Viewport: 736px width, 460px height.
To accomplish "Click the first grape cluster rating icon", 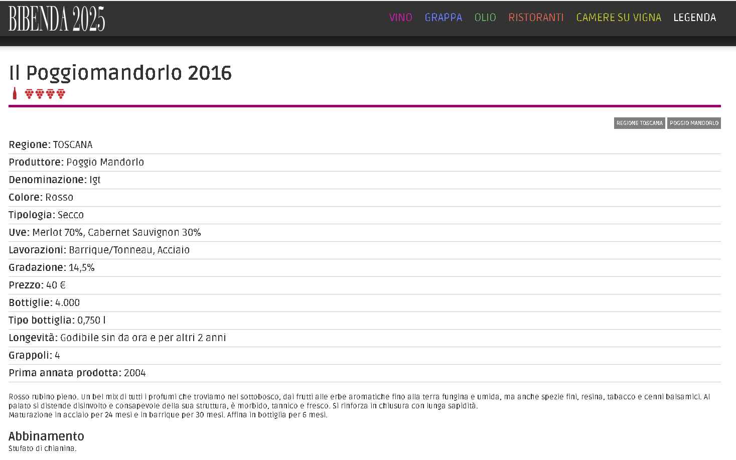I will tap(29, 94).
